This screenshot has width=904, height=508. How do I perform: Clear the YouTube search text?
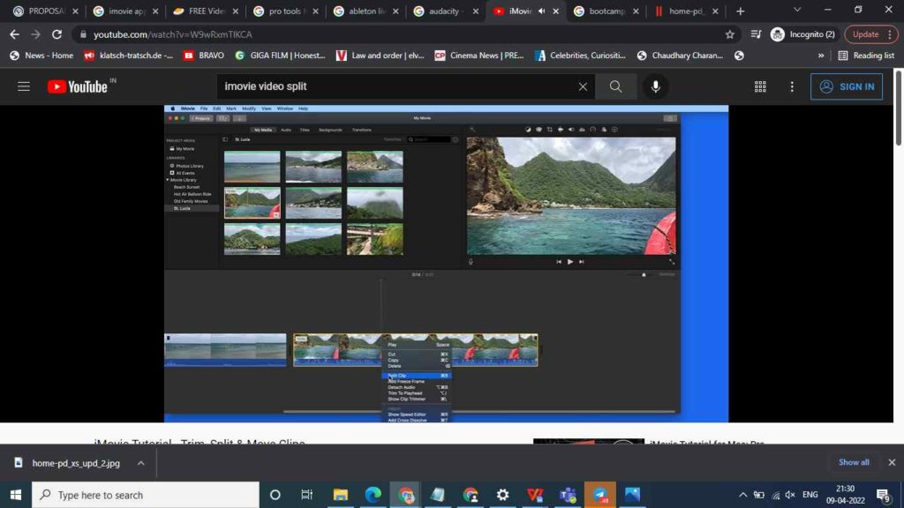point(583,86)
